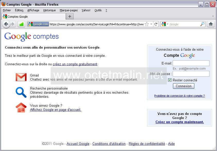Screen dimensions: 217x151
Task: Click the Gmail envelope icon
Action: 21,77
